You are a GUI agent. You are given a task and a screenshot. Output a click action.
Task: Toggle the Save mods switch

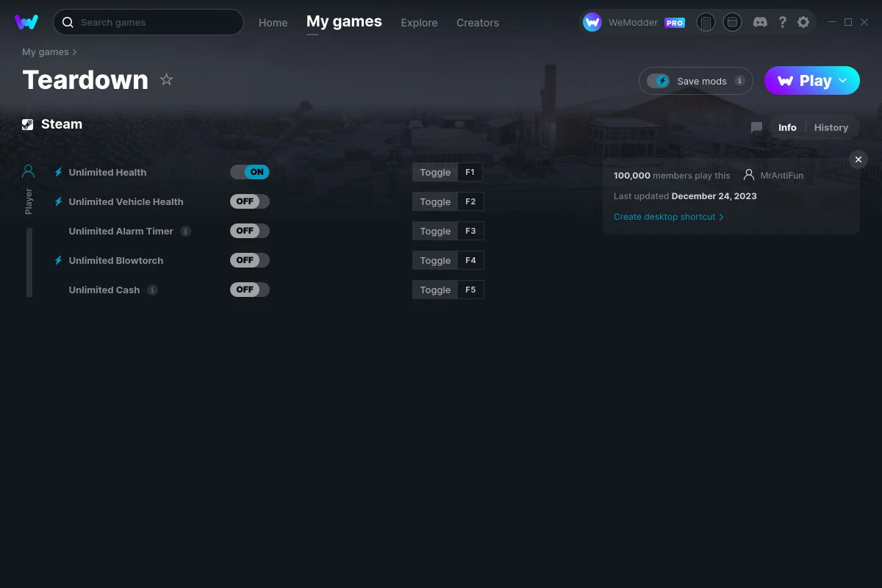point(659,81)
